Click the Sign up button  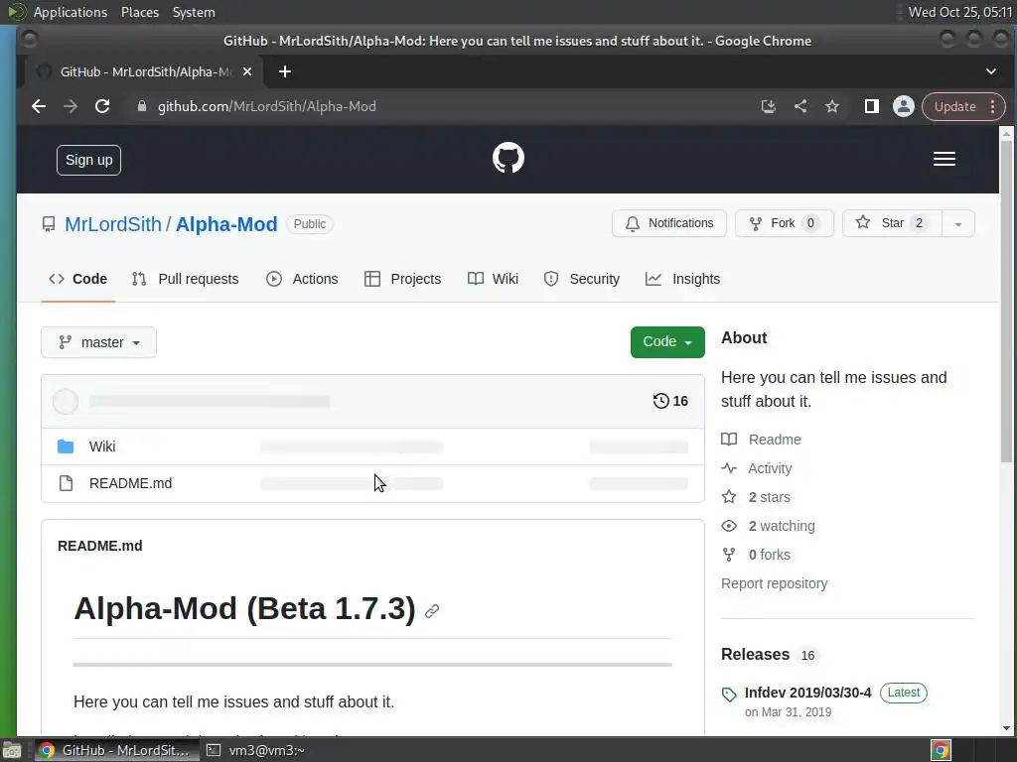click(88, 160)
